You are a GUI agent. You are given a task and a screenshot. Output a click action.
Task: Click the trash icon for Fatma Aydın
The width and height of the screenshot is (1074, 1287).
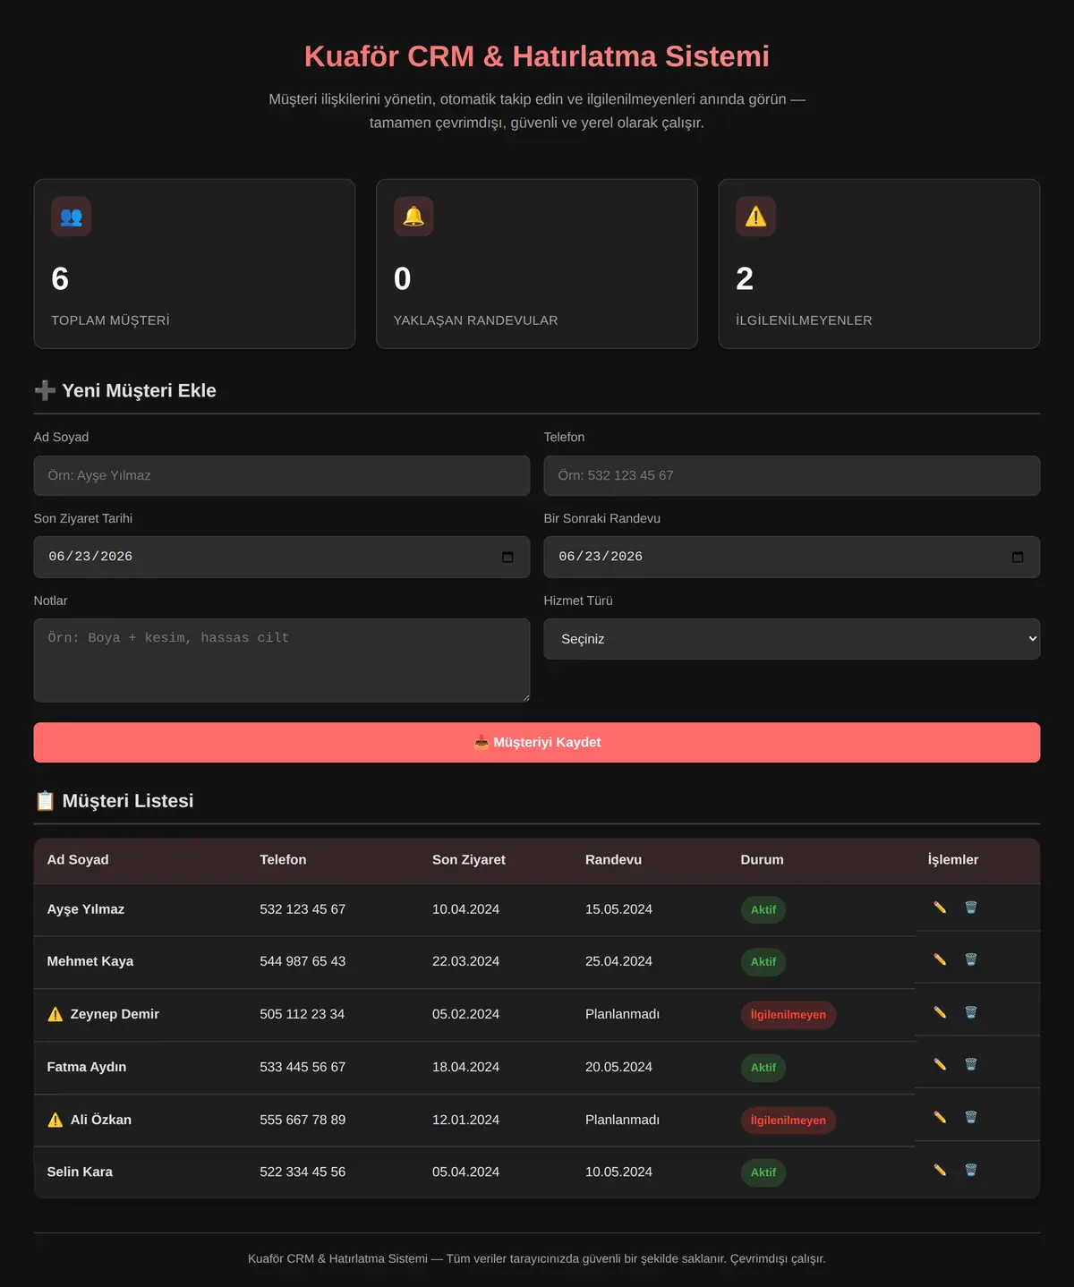pos(971,1064)
